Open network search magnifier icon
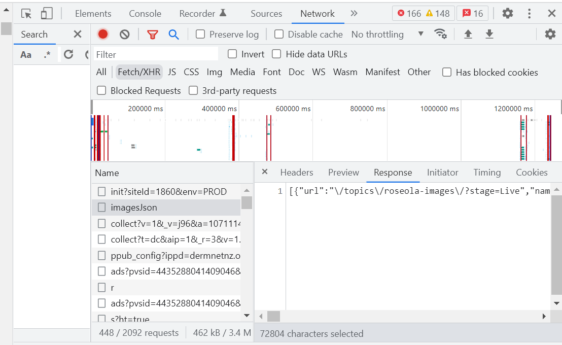The width and height of the screenshot is (562, 345). (174, 34)
